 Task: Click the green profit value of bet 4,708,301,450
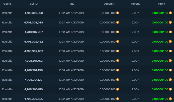pyautogui.click(x=160, y=70)
